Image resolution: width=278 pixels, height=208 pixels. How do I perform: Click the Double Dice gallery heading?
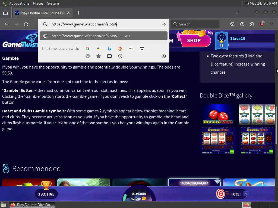(226, 96)
